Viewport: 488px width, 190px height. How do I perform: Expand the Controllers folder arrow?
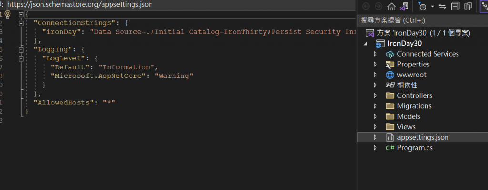pyautogui.click(x=375, y=95)
